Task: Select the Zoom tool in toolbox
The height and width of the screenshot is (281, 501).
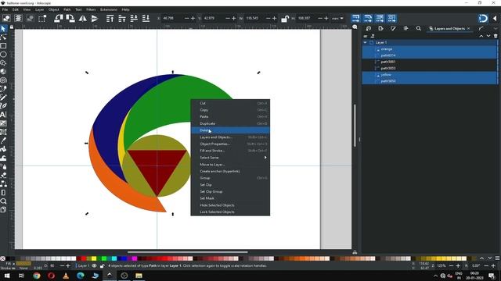Action: (x=3, y=201)
